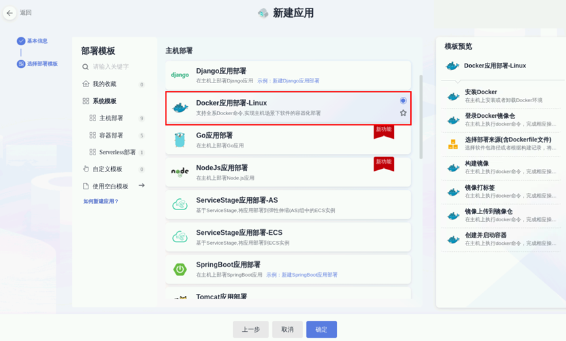Click the template list vertical scrollbar

[x=421, y=117]
